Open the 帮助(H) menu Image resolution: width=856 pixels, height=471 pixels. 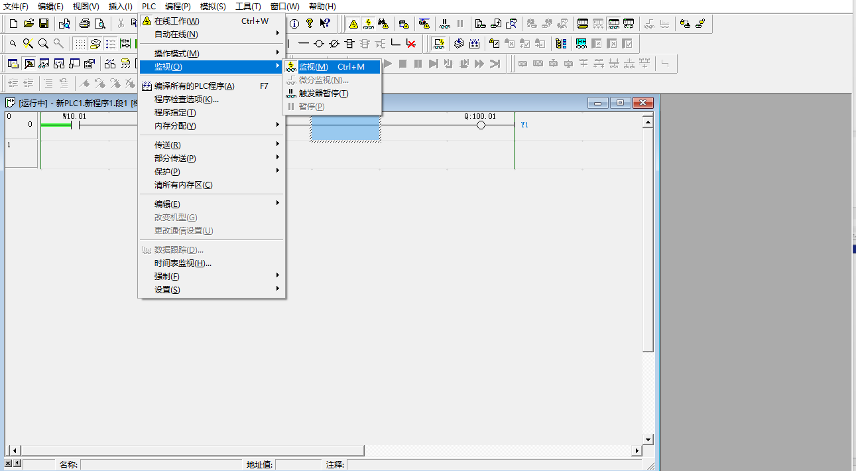[x=322, y=7]
